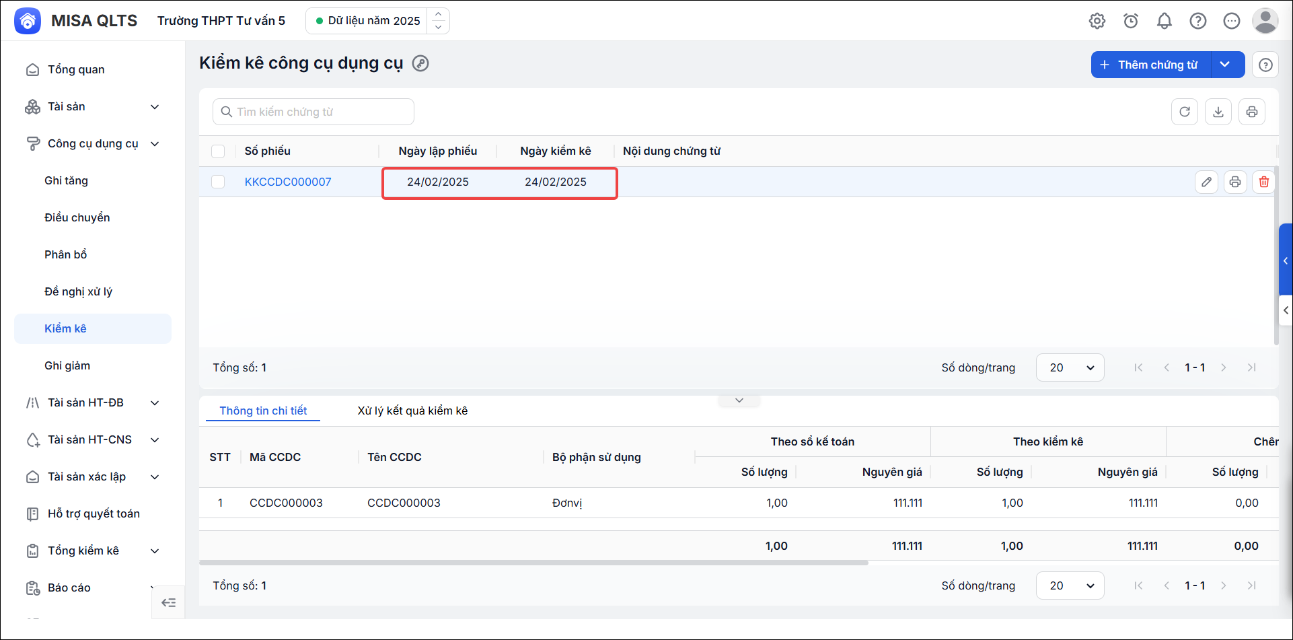The width and height of the screenshot is (1293, 640).
Task: Go to last page in upper pagination
Action: (1252, 367)
